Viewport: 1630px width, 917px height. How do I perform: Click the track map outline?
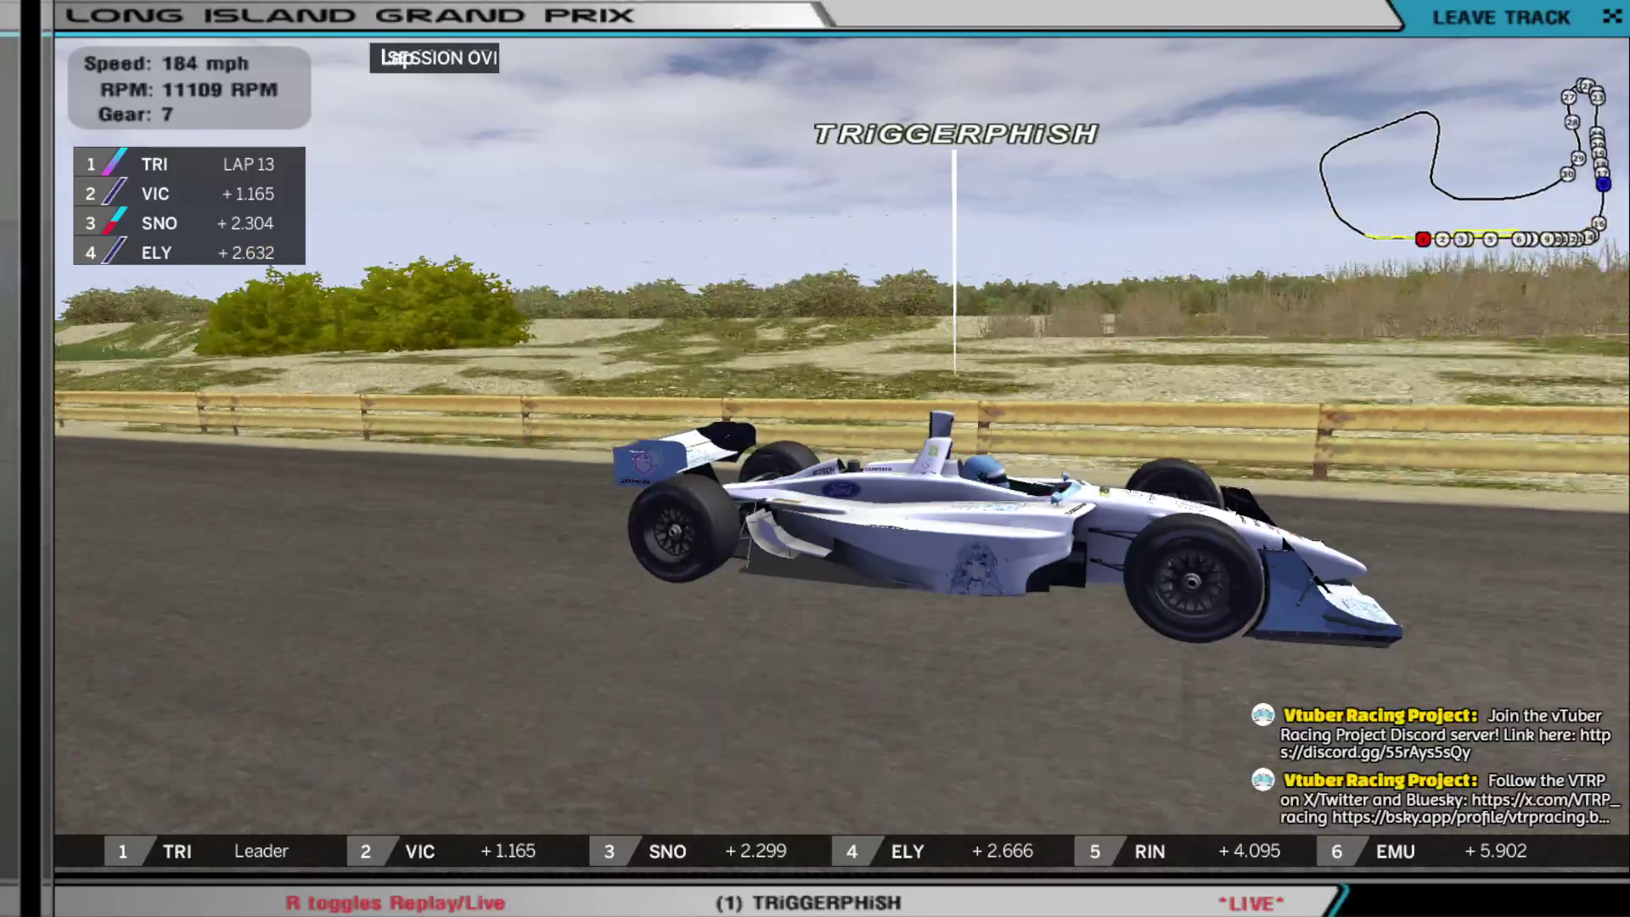tap(1464, 164)
